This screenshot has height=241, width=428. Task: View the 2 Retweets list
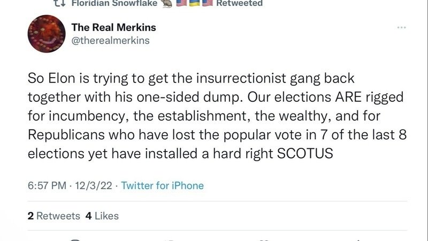(x=53, y=216)
